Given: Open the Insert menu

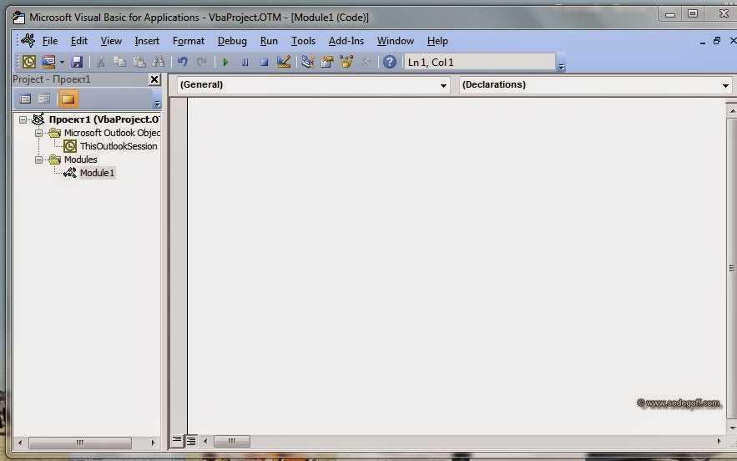Looking at the screenshot, I should pos(147,41).
